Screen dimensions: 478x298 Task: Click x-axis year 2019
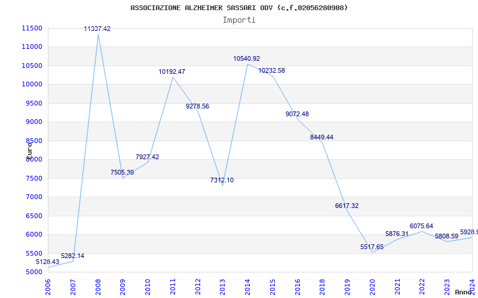point(348,287)
